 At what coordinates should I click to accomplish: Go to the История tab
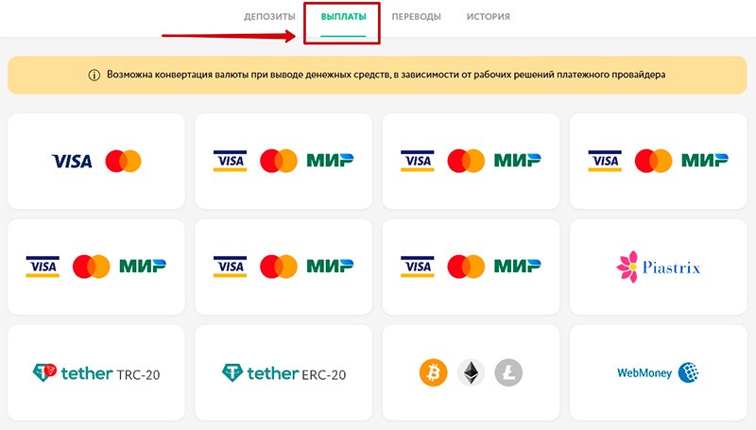489,17
